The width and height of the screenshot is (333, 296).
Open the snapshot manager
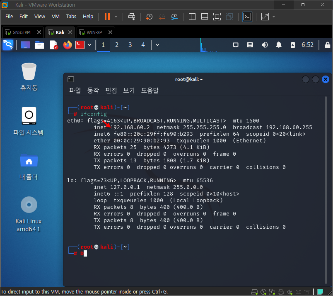[174, 17]
